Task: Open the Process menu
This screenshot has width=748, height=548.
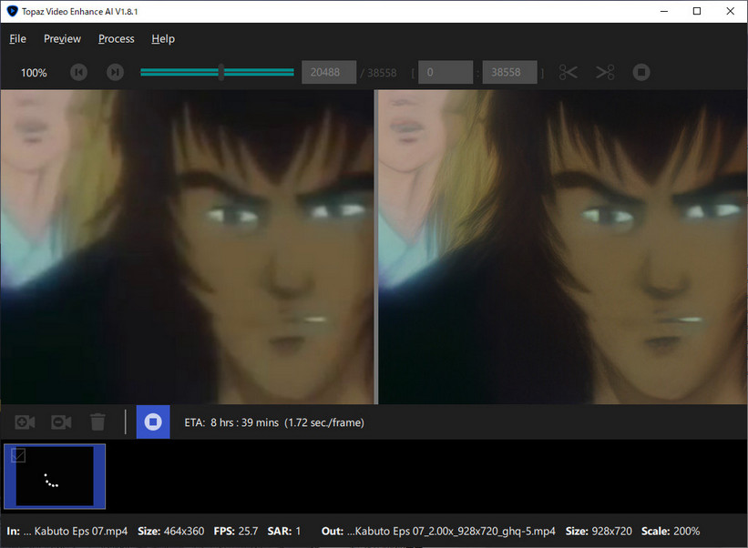Action: (117, 38)
